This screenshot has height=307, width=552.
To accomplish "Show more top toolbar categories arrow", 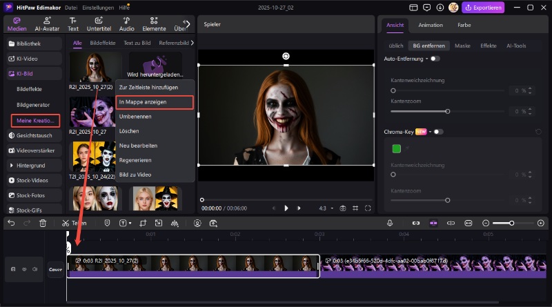I will coord(187,24).
